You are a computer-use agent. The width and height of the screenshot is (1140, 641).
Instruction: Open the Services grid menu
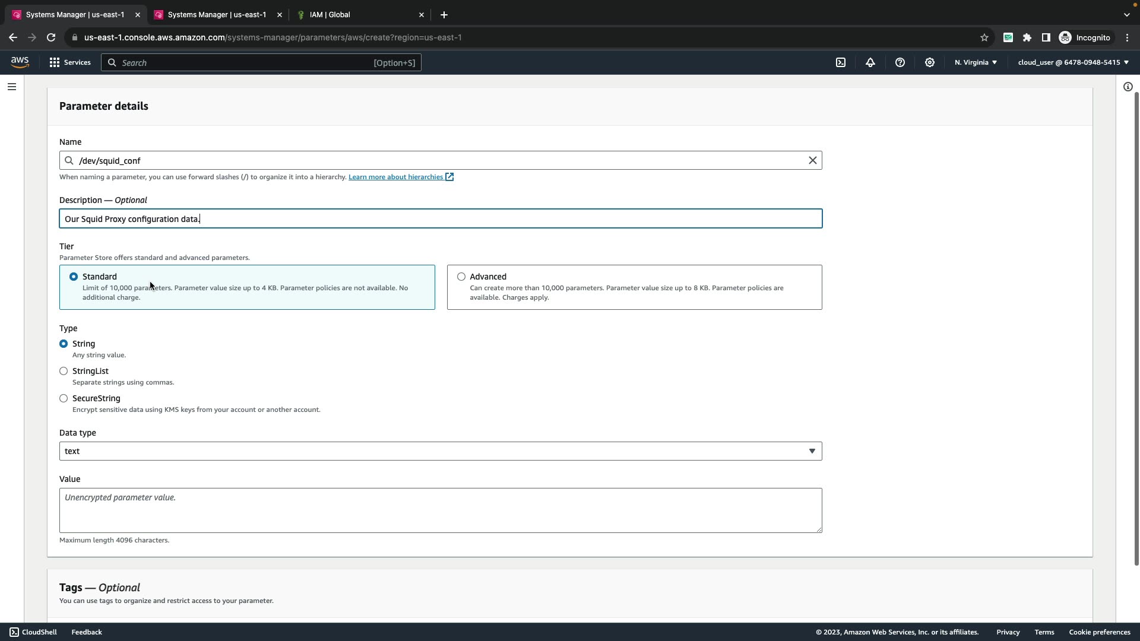[x=70, y=62]
